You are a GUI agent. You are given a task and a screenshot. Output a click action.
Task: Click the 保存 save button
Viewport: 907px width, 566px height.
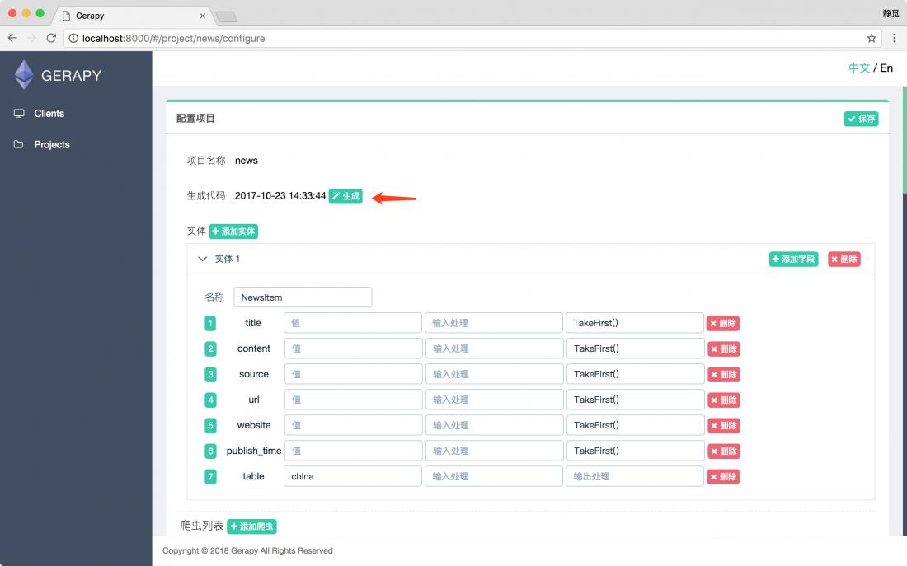pyautogui.click(x=861, y=119)
